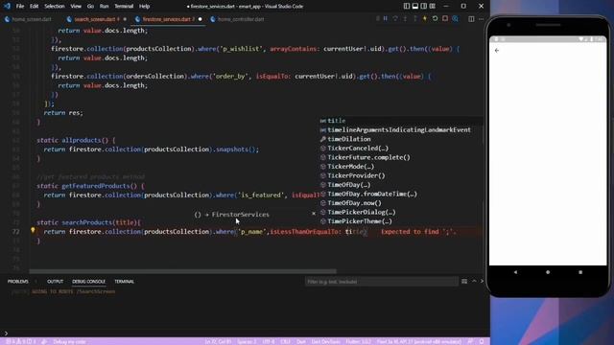This screenshot has width=614, height=345.
Task: Click debug Step Into icon
Action: [405, 19]
